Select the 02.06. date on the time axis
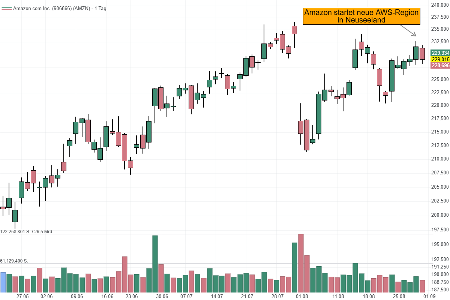Viewport: 450px width, 300px height. pos(47,297)
